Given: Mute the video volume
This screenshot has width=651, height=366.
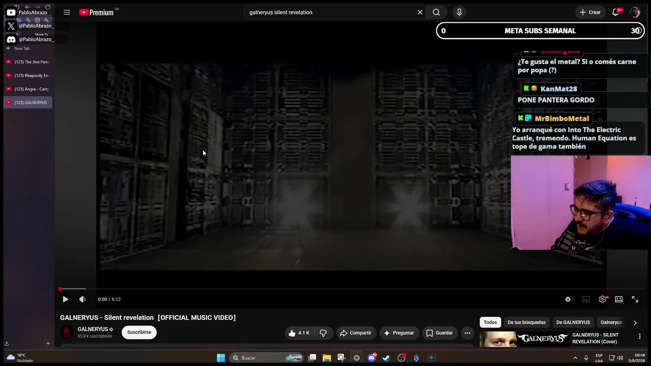Looking at the screenshot, I should (82, 299).
